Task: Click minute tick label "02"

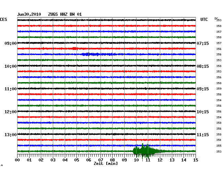Action: point(41,160)
